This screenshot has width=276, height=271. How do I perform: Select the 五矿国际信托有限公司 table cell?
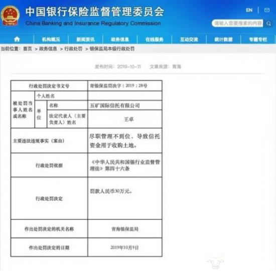coord(125,105)
